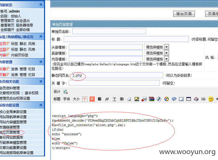Screen dimensions: 218x160
Task: Open 查看首页 link
Action: [x=7, y=25]
